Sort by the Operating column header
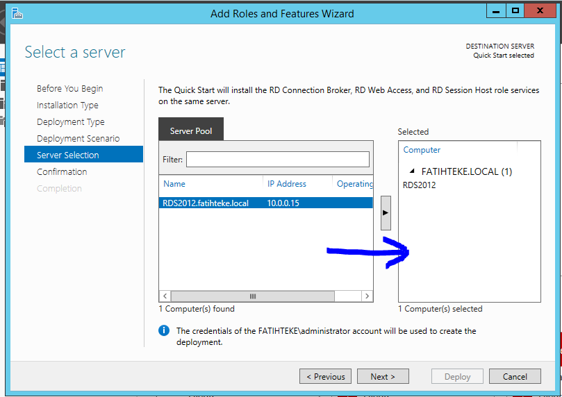Viewport: 562px width, 397px height. click(x=354, y=184)
